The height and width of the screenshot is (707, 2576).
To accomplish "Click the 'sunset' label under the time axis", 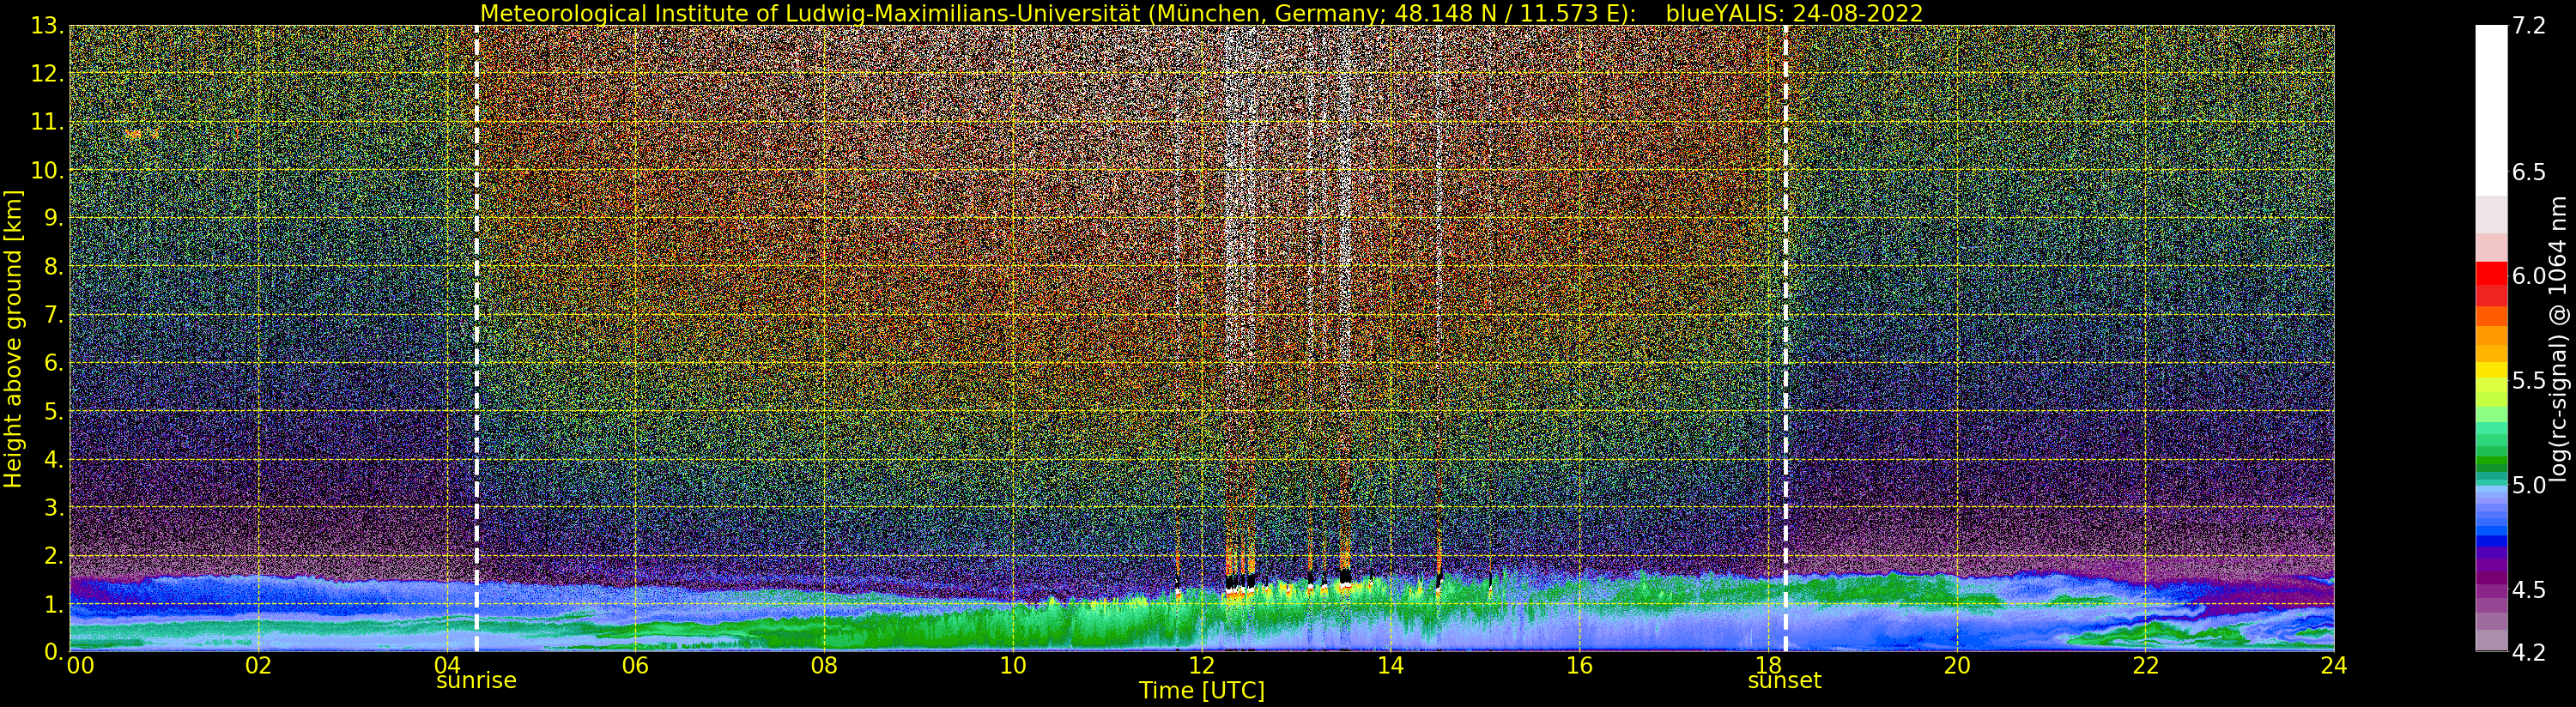I will point(1784,681).
